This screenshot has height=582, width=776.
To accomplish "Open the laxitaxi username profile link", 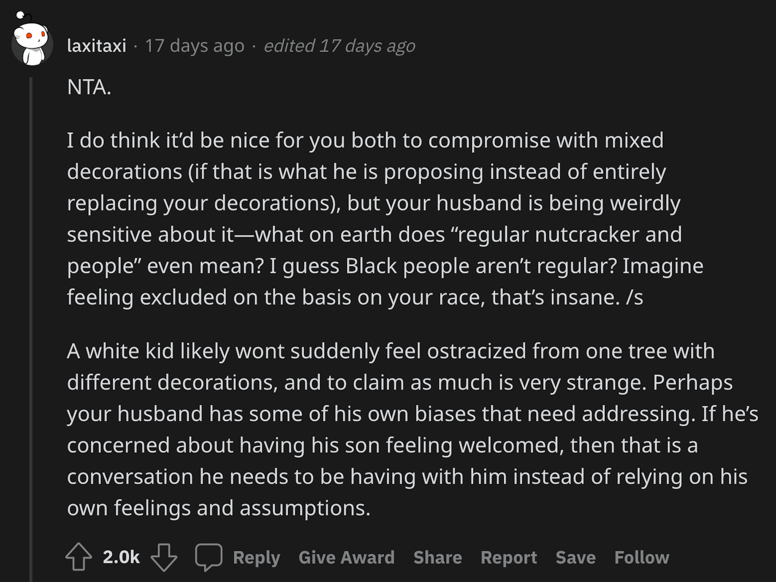I will (97, 46).
